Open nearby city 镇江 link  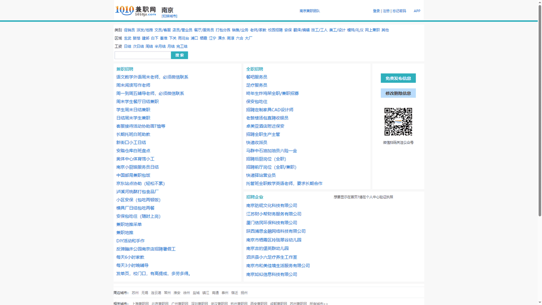(206, 293)
